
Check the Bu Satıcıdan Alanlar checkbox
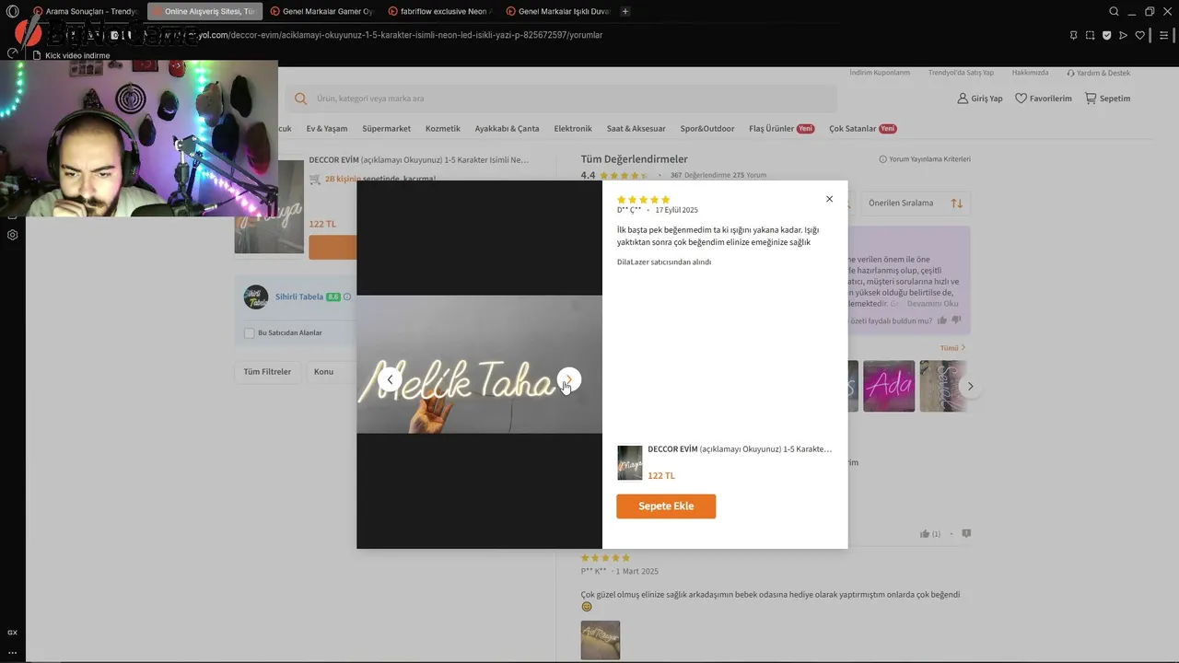(249, 333)
